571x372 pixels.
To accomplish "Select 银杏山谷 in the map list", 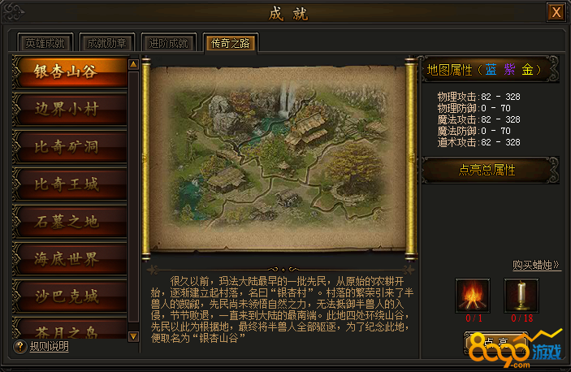I will pyautogui.click(x=70, y=71).
